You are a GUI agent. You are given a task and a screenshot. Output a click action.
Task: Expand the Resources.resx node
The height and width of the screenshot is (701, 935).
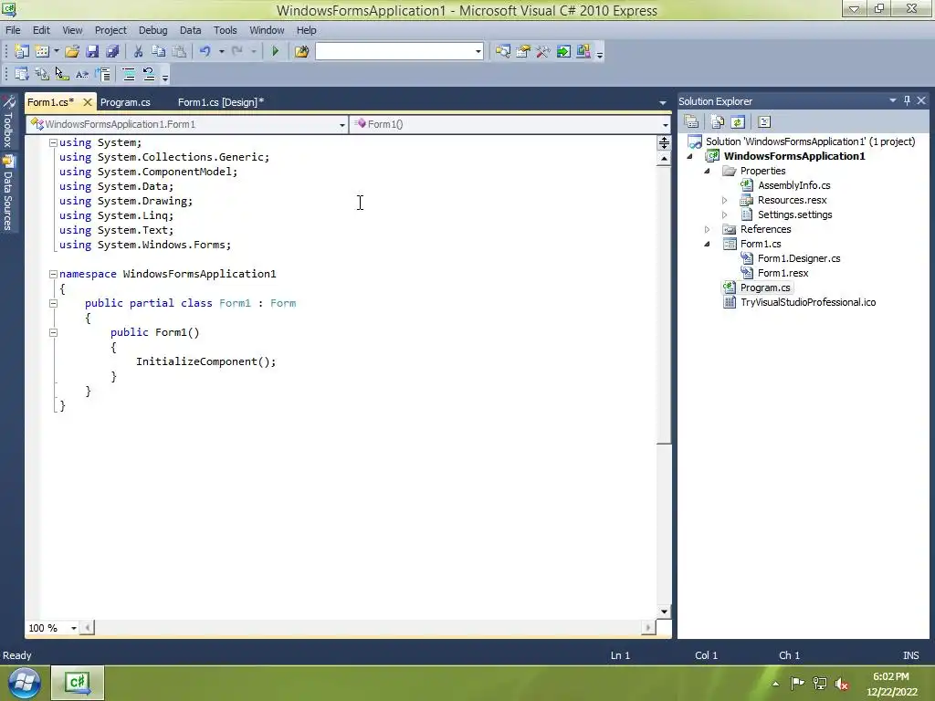pos(724,200)
